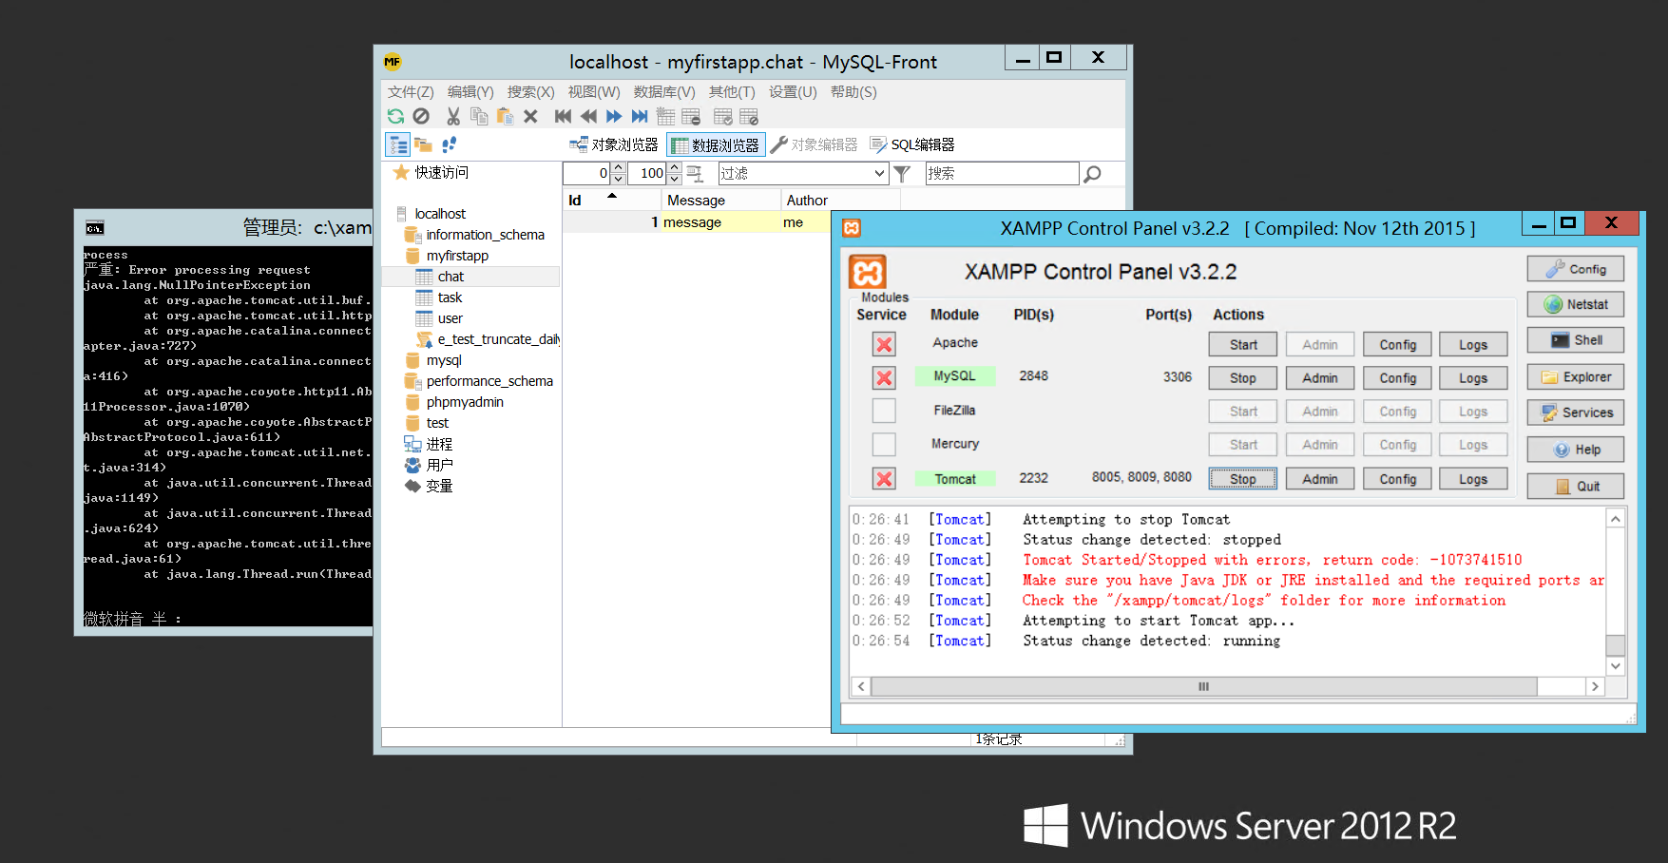Open Explorer from XAMPP panel
This screenshot has height=863, width=1668.
[x=1576, y=377]
